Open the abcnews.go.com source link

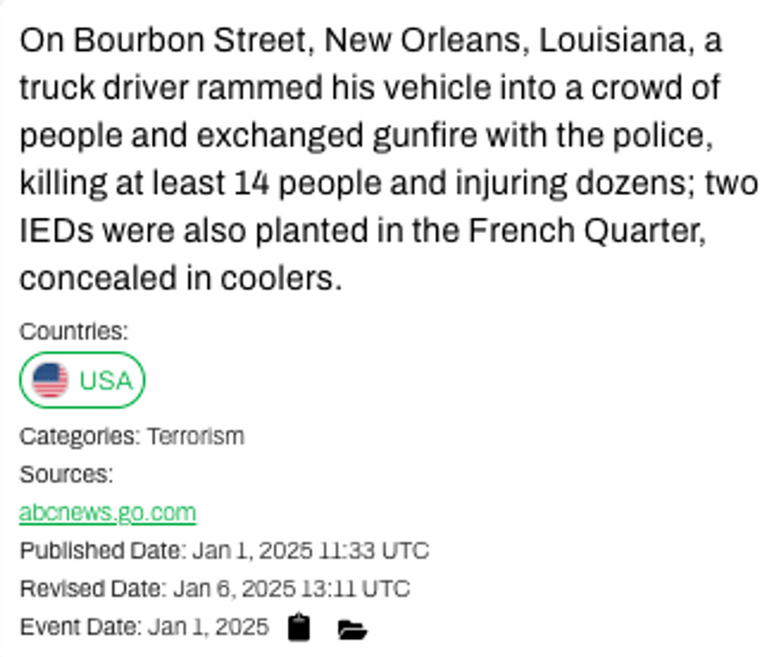point(107,513)
